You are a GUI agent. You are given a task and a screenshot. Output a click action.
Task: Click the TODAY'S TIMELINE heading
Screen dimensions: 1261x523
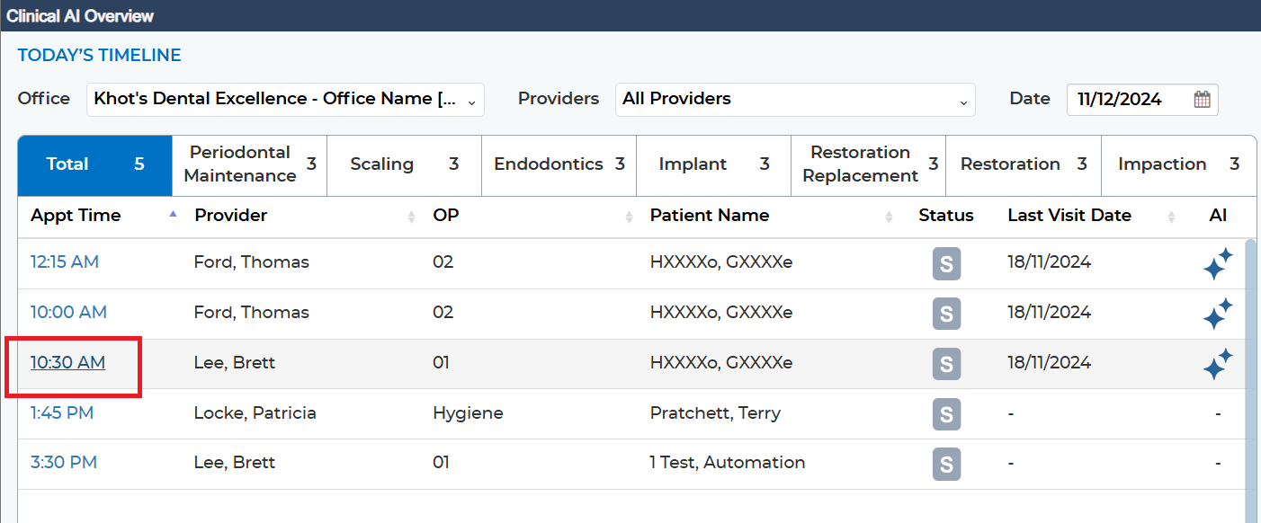click(100, 56)
